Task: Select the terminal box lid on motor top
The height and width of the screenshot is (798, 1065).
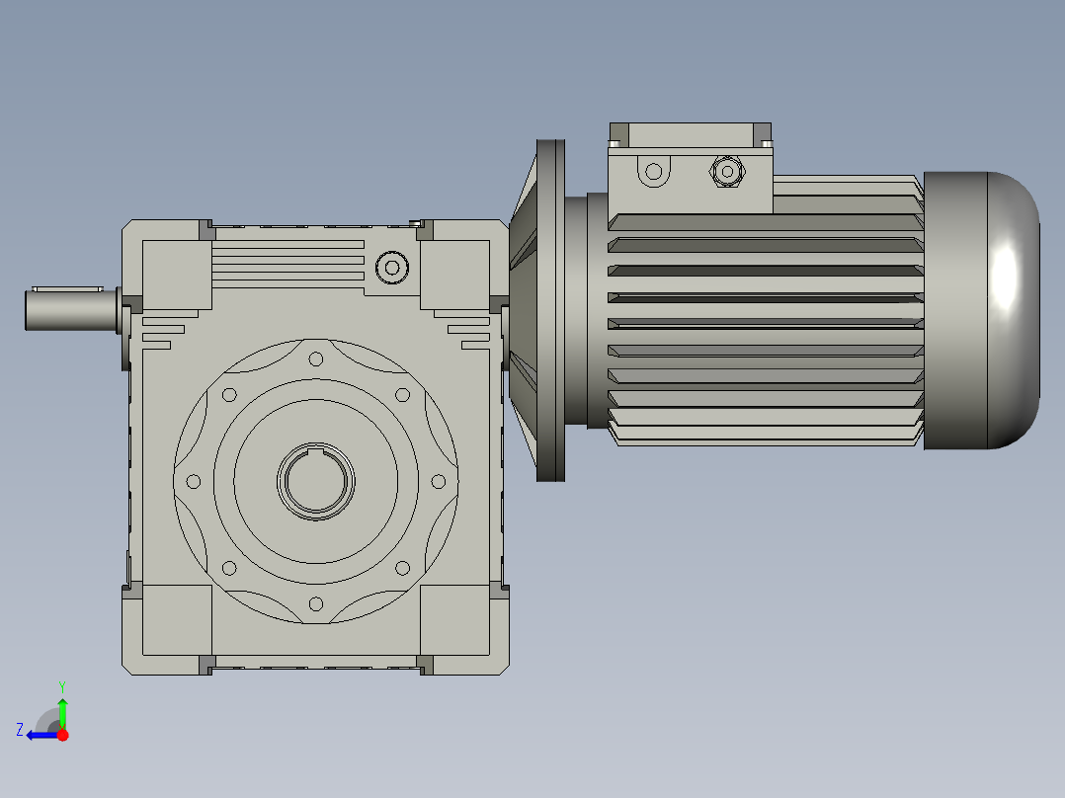Action: 690,135
